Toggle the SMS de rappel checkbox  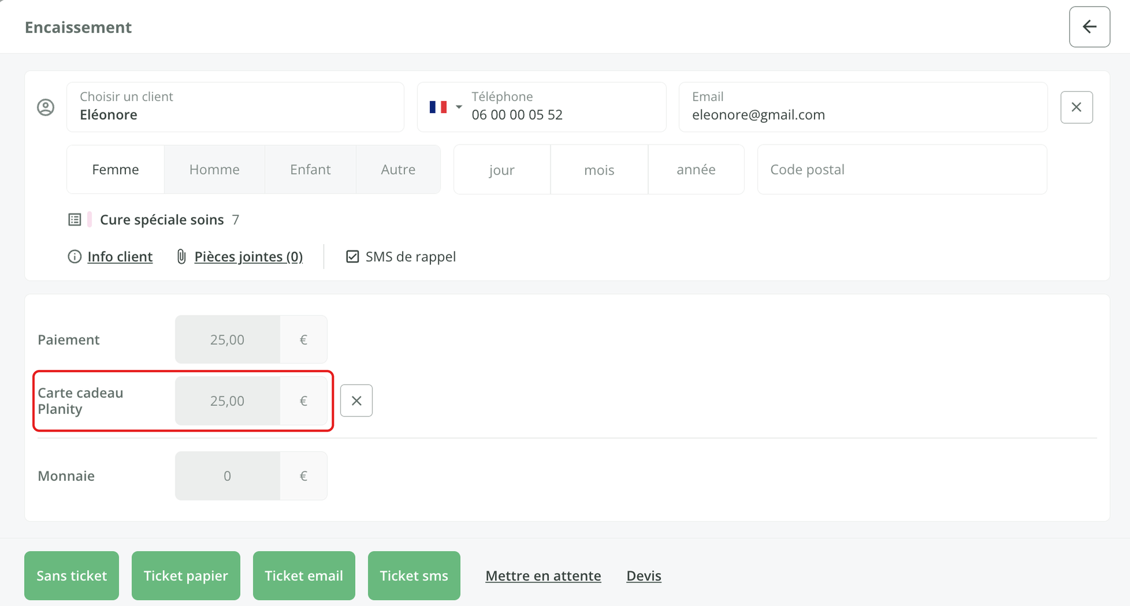[352, 257]
